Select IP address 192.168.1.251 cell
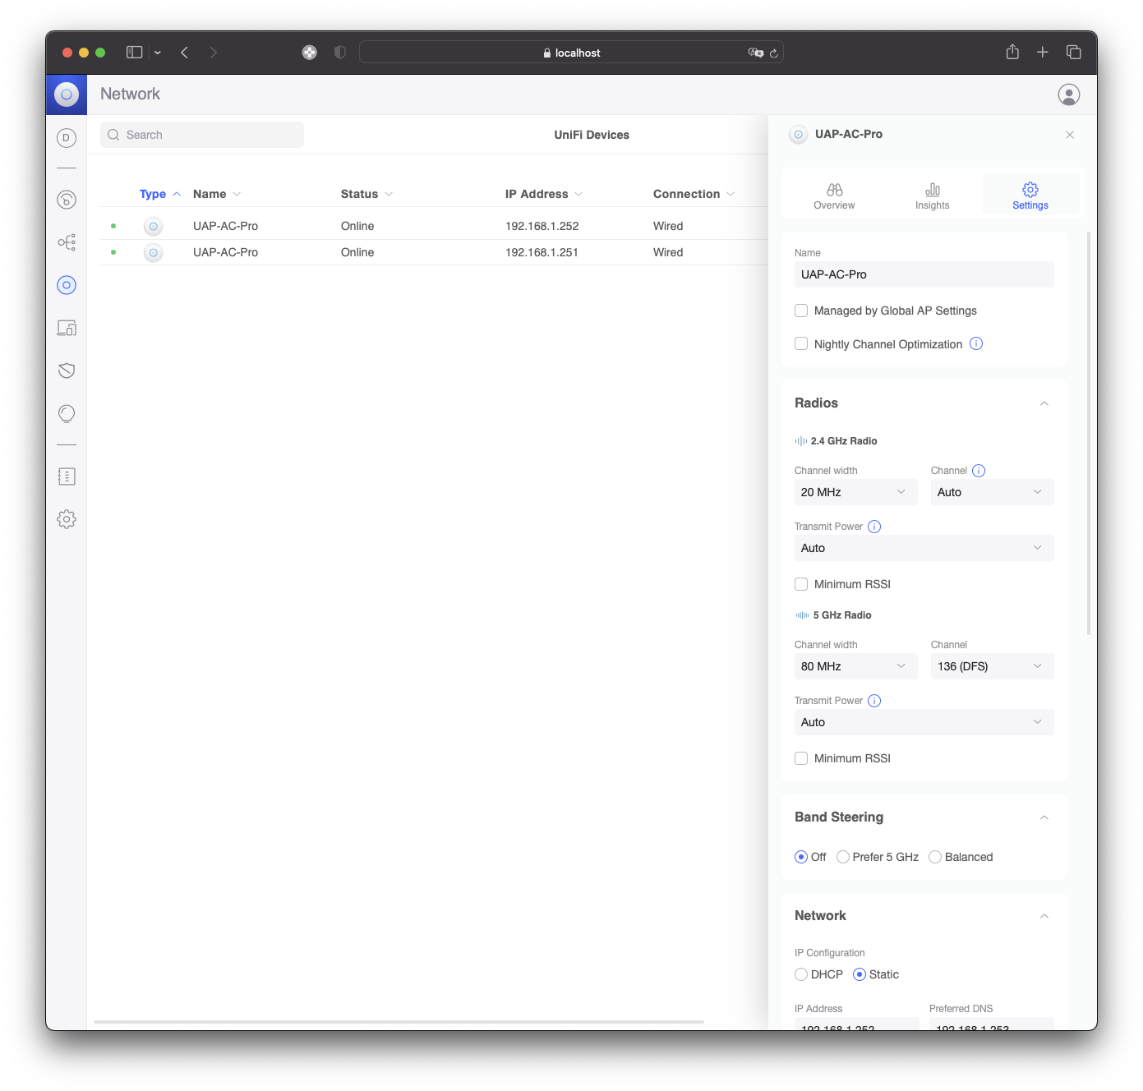 pyautogui.click(x=542, y=252)
